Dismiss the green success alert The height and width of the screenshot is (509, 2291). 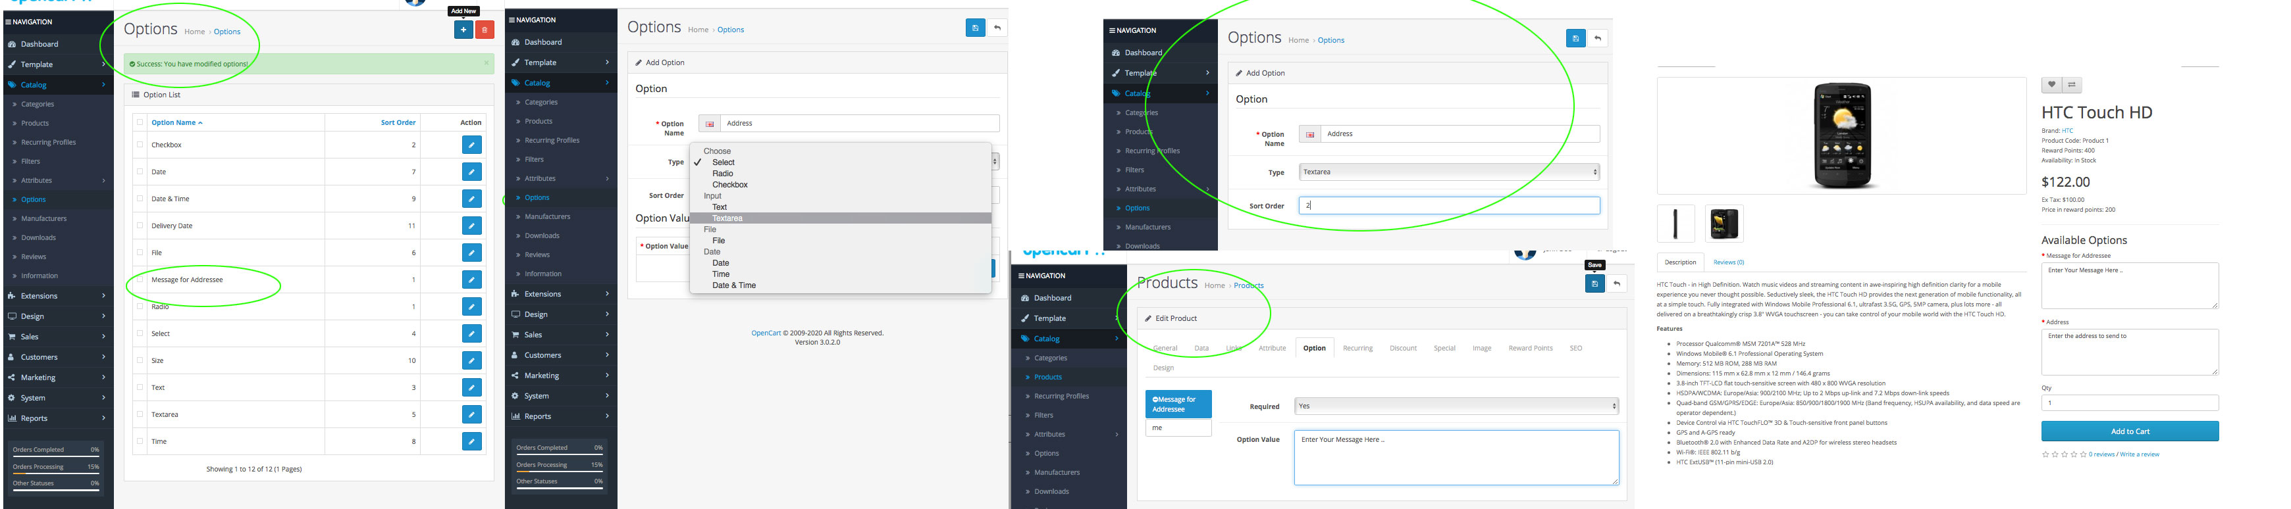pos(487,63)
